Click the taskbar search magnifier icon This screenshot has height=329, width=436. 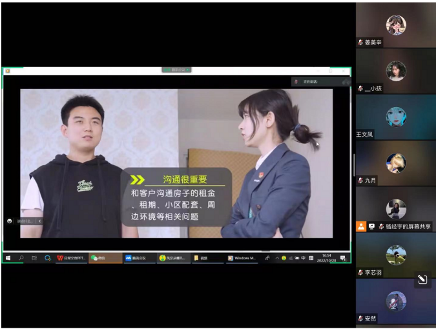click(21, 258)
